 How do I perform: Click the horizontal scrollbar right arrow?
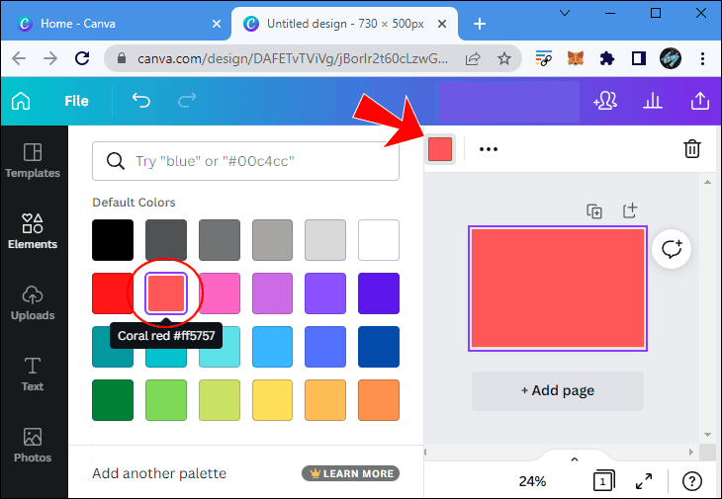691,453
